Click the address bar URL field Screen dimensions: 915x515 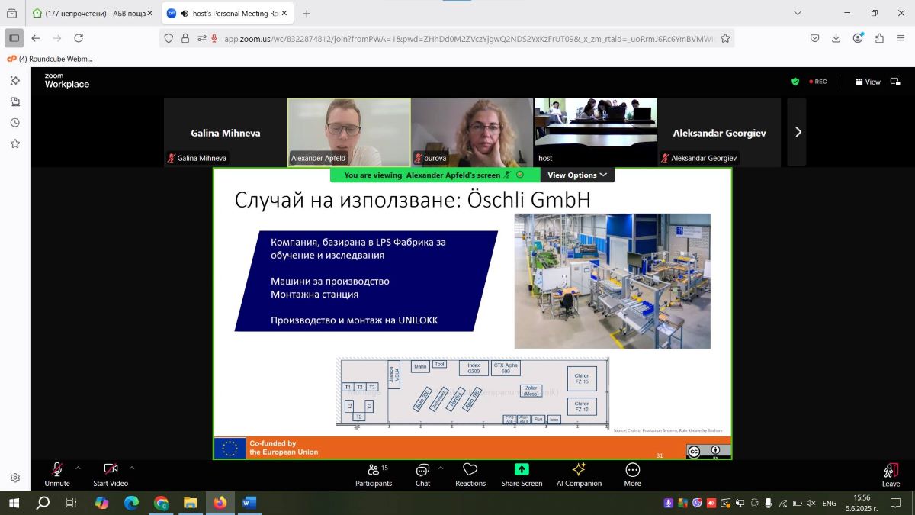point(447,38)
